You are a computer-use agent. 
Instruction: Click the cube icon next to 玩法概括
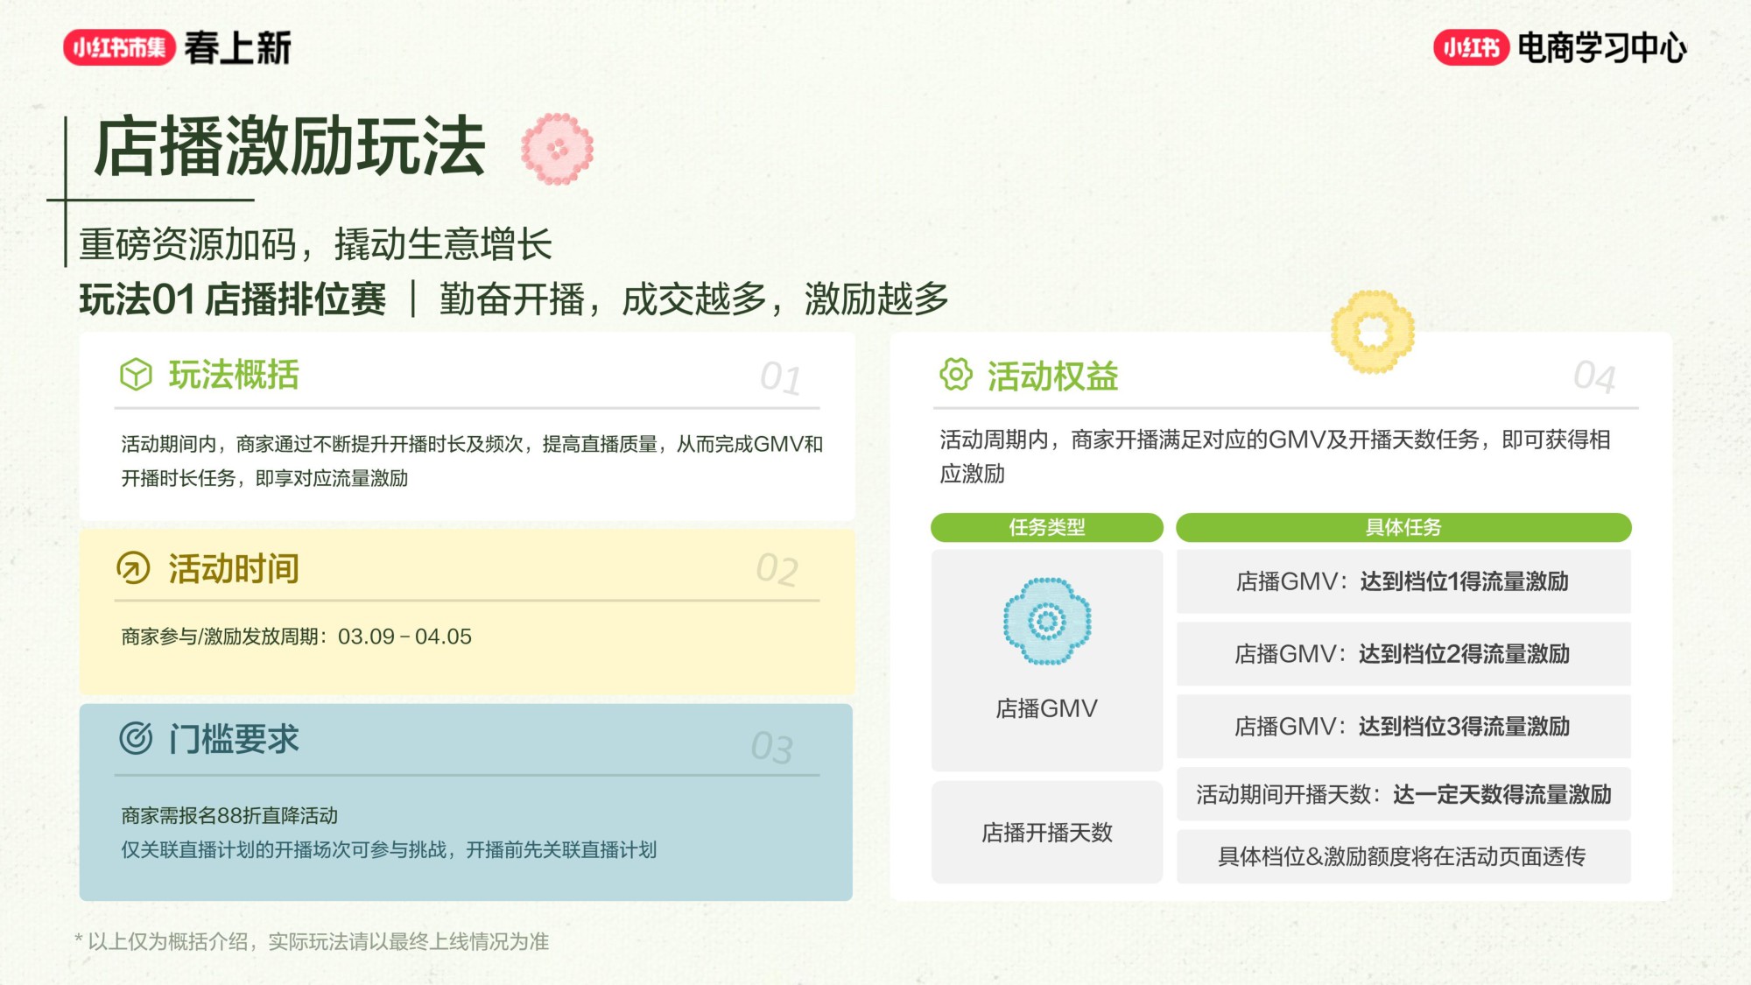click(136, 375)
